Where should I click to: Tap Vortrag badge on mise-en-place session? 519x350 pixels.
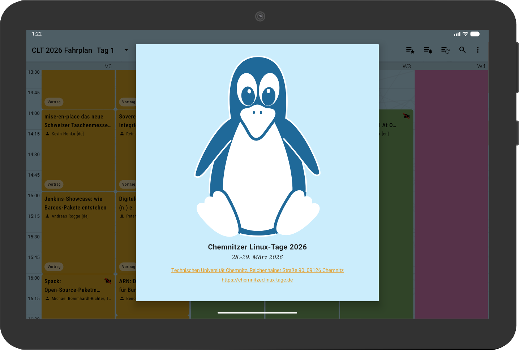click(x=54, y=184)
